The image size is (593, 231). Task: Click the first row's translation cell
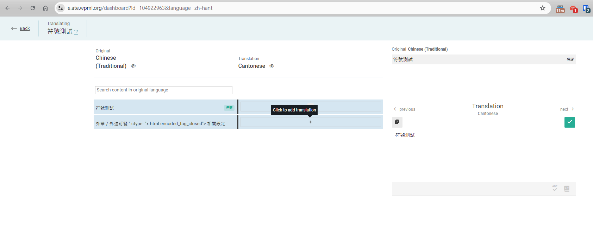coord(311,107)
